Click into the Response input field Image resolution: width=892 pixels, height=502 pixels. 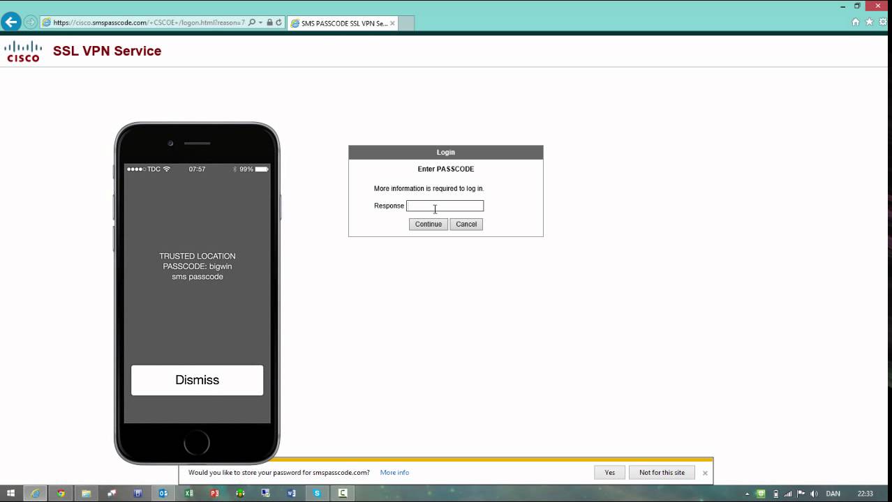click(445, 206)
